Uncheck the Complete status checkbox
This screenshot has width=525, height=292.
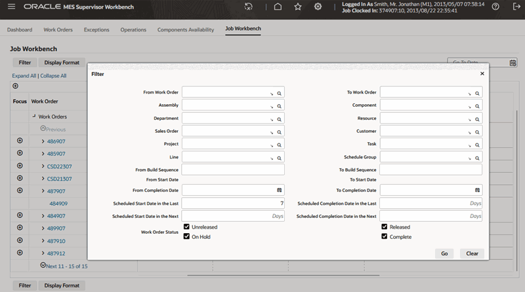(x=385, y=236)
